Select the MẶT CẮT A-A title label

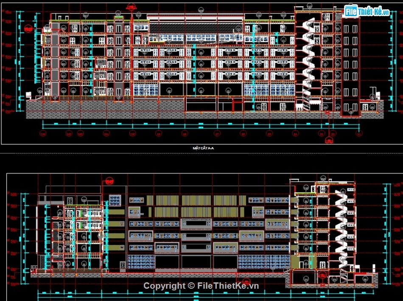(203, 148)
